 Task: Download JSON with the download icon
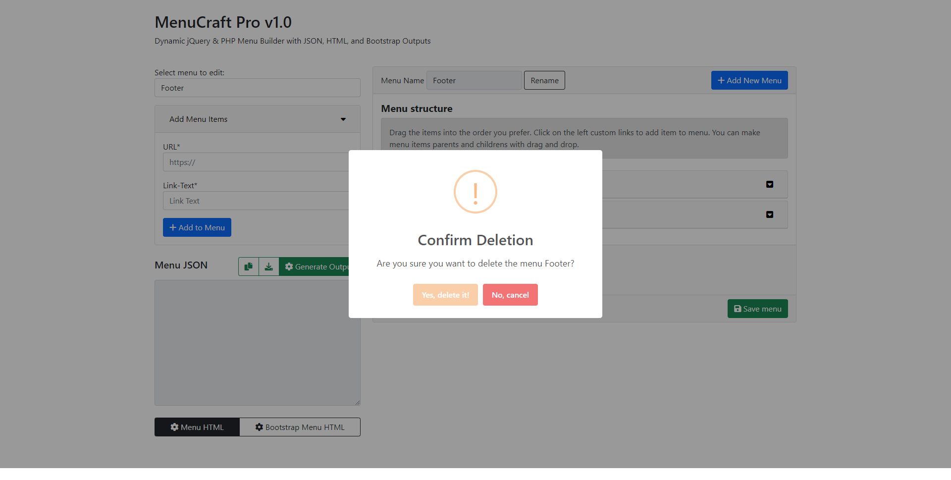pyautogui.click(x=268, y=267)
